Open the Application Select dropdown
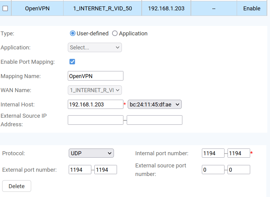Image resolution: width=270 pixels, height=197 pixels. (95, 48)
